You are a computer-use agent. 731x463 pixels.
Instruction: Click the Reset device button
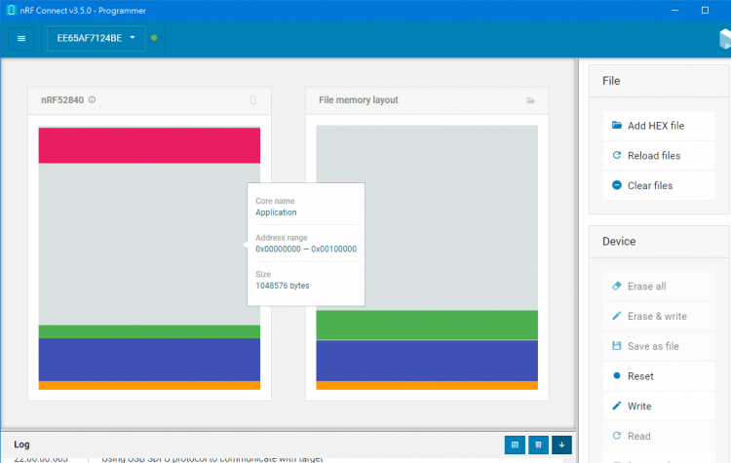[x=659, y=376]
